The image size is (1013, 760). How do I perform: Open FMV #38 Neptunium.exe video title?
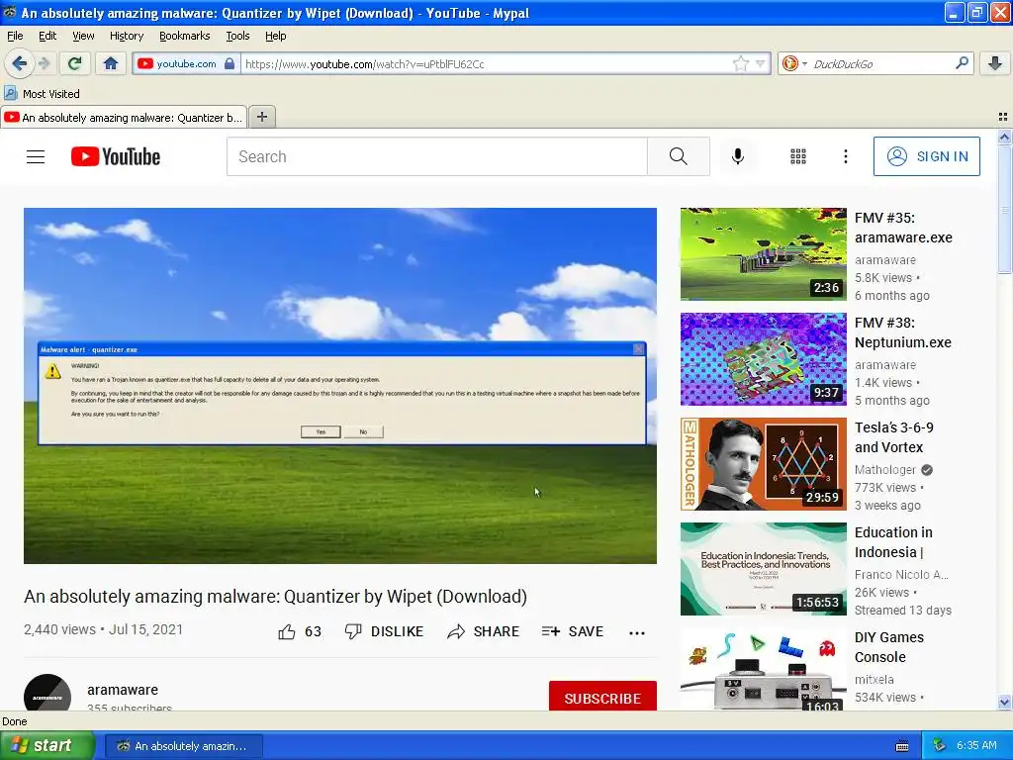(902, 332)
